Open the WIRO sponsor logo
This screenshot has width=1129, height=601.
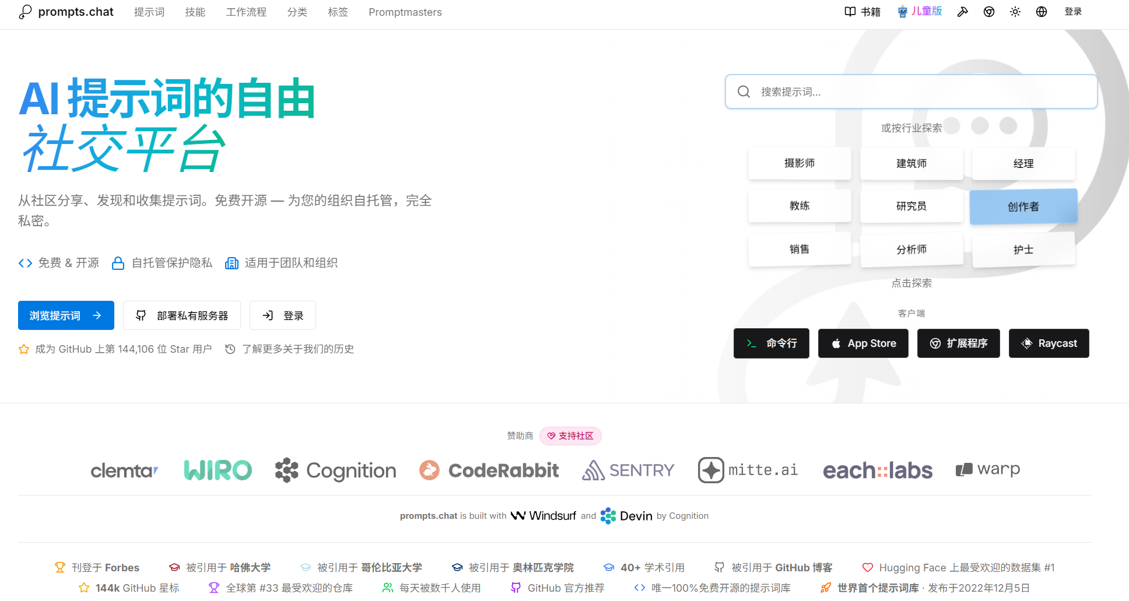coord(218,470)
